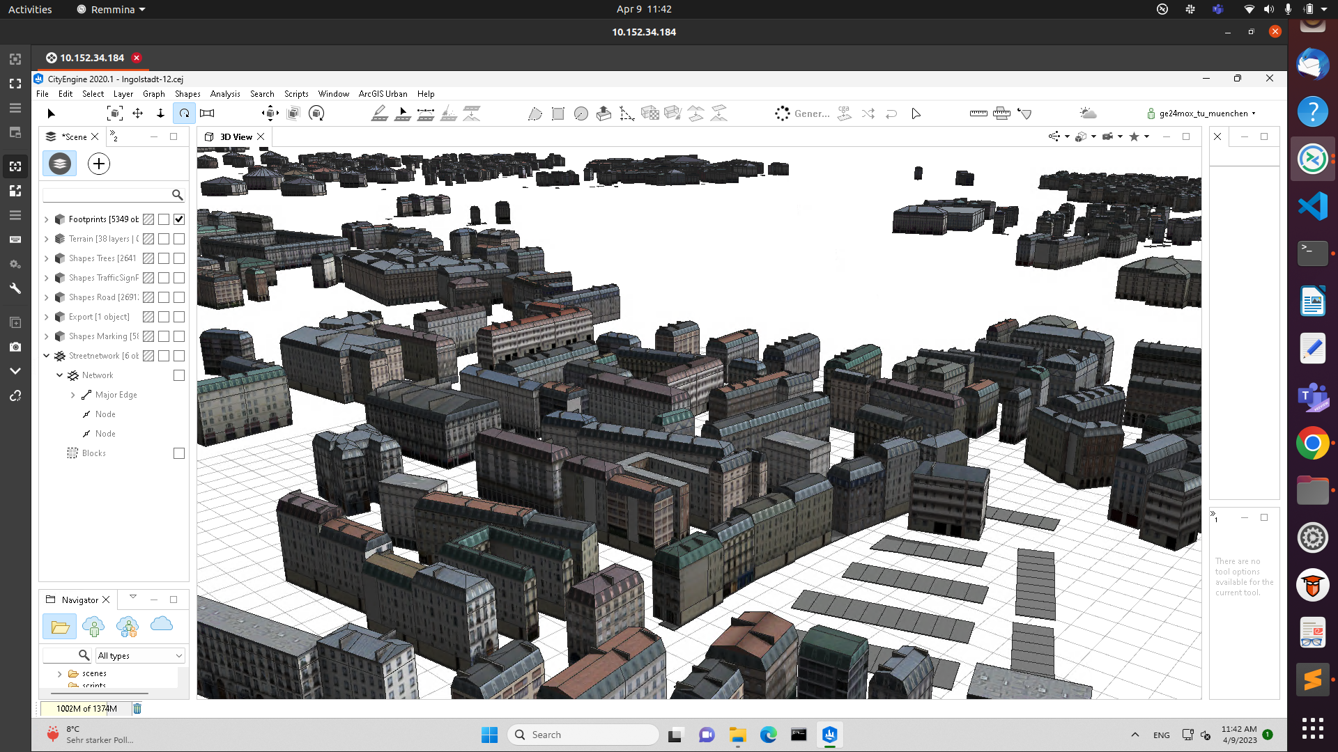Click the Rectangular Shape Creation tool
The image size is (1338, 752).
tap(557, 113)
